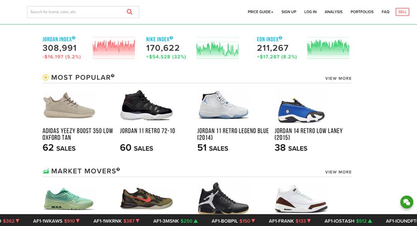Image resolution: width=417 pixels, height=226 pixels.
Task: Show the Nike Index help tooltip icon
Action: pos(171,38)
